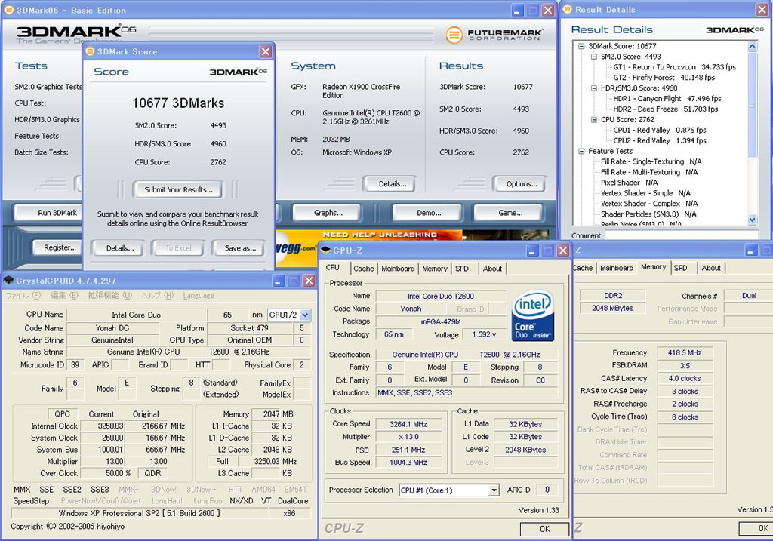Collapse the CPU Score 2762 tree node
This screenshot has width=773, height=541.
coord(594,120)
